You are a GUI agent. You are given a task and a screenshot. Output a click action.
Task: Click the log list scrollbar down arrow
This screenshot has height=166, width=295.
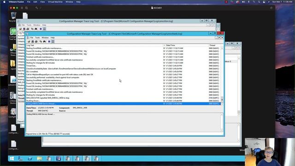click(222, 104)
